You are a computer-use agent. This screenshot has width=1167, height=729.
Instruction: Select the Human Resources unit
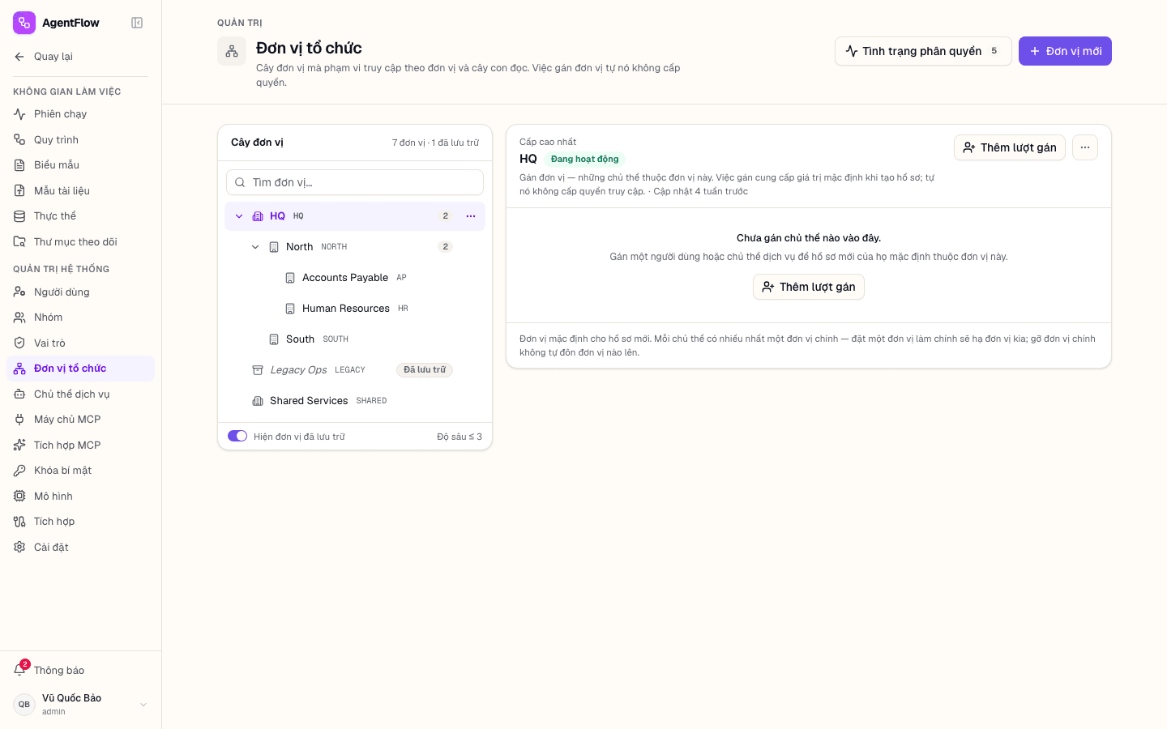click(355, 309)
